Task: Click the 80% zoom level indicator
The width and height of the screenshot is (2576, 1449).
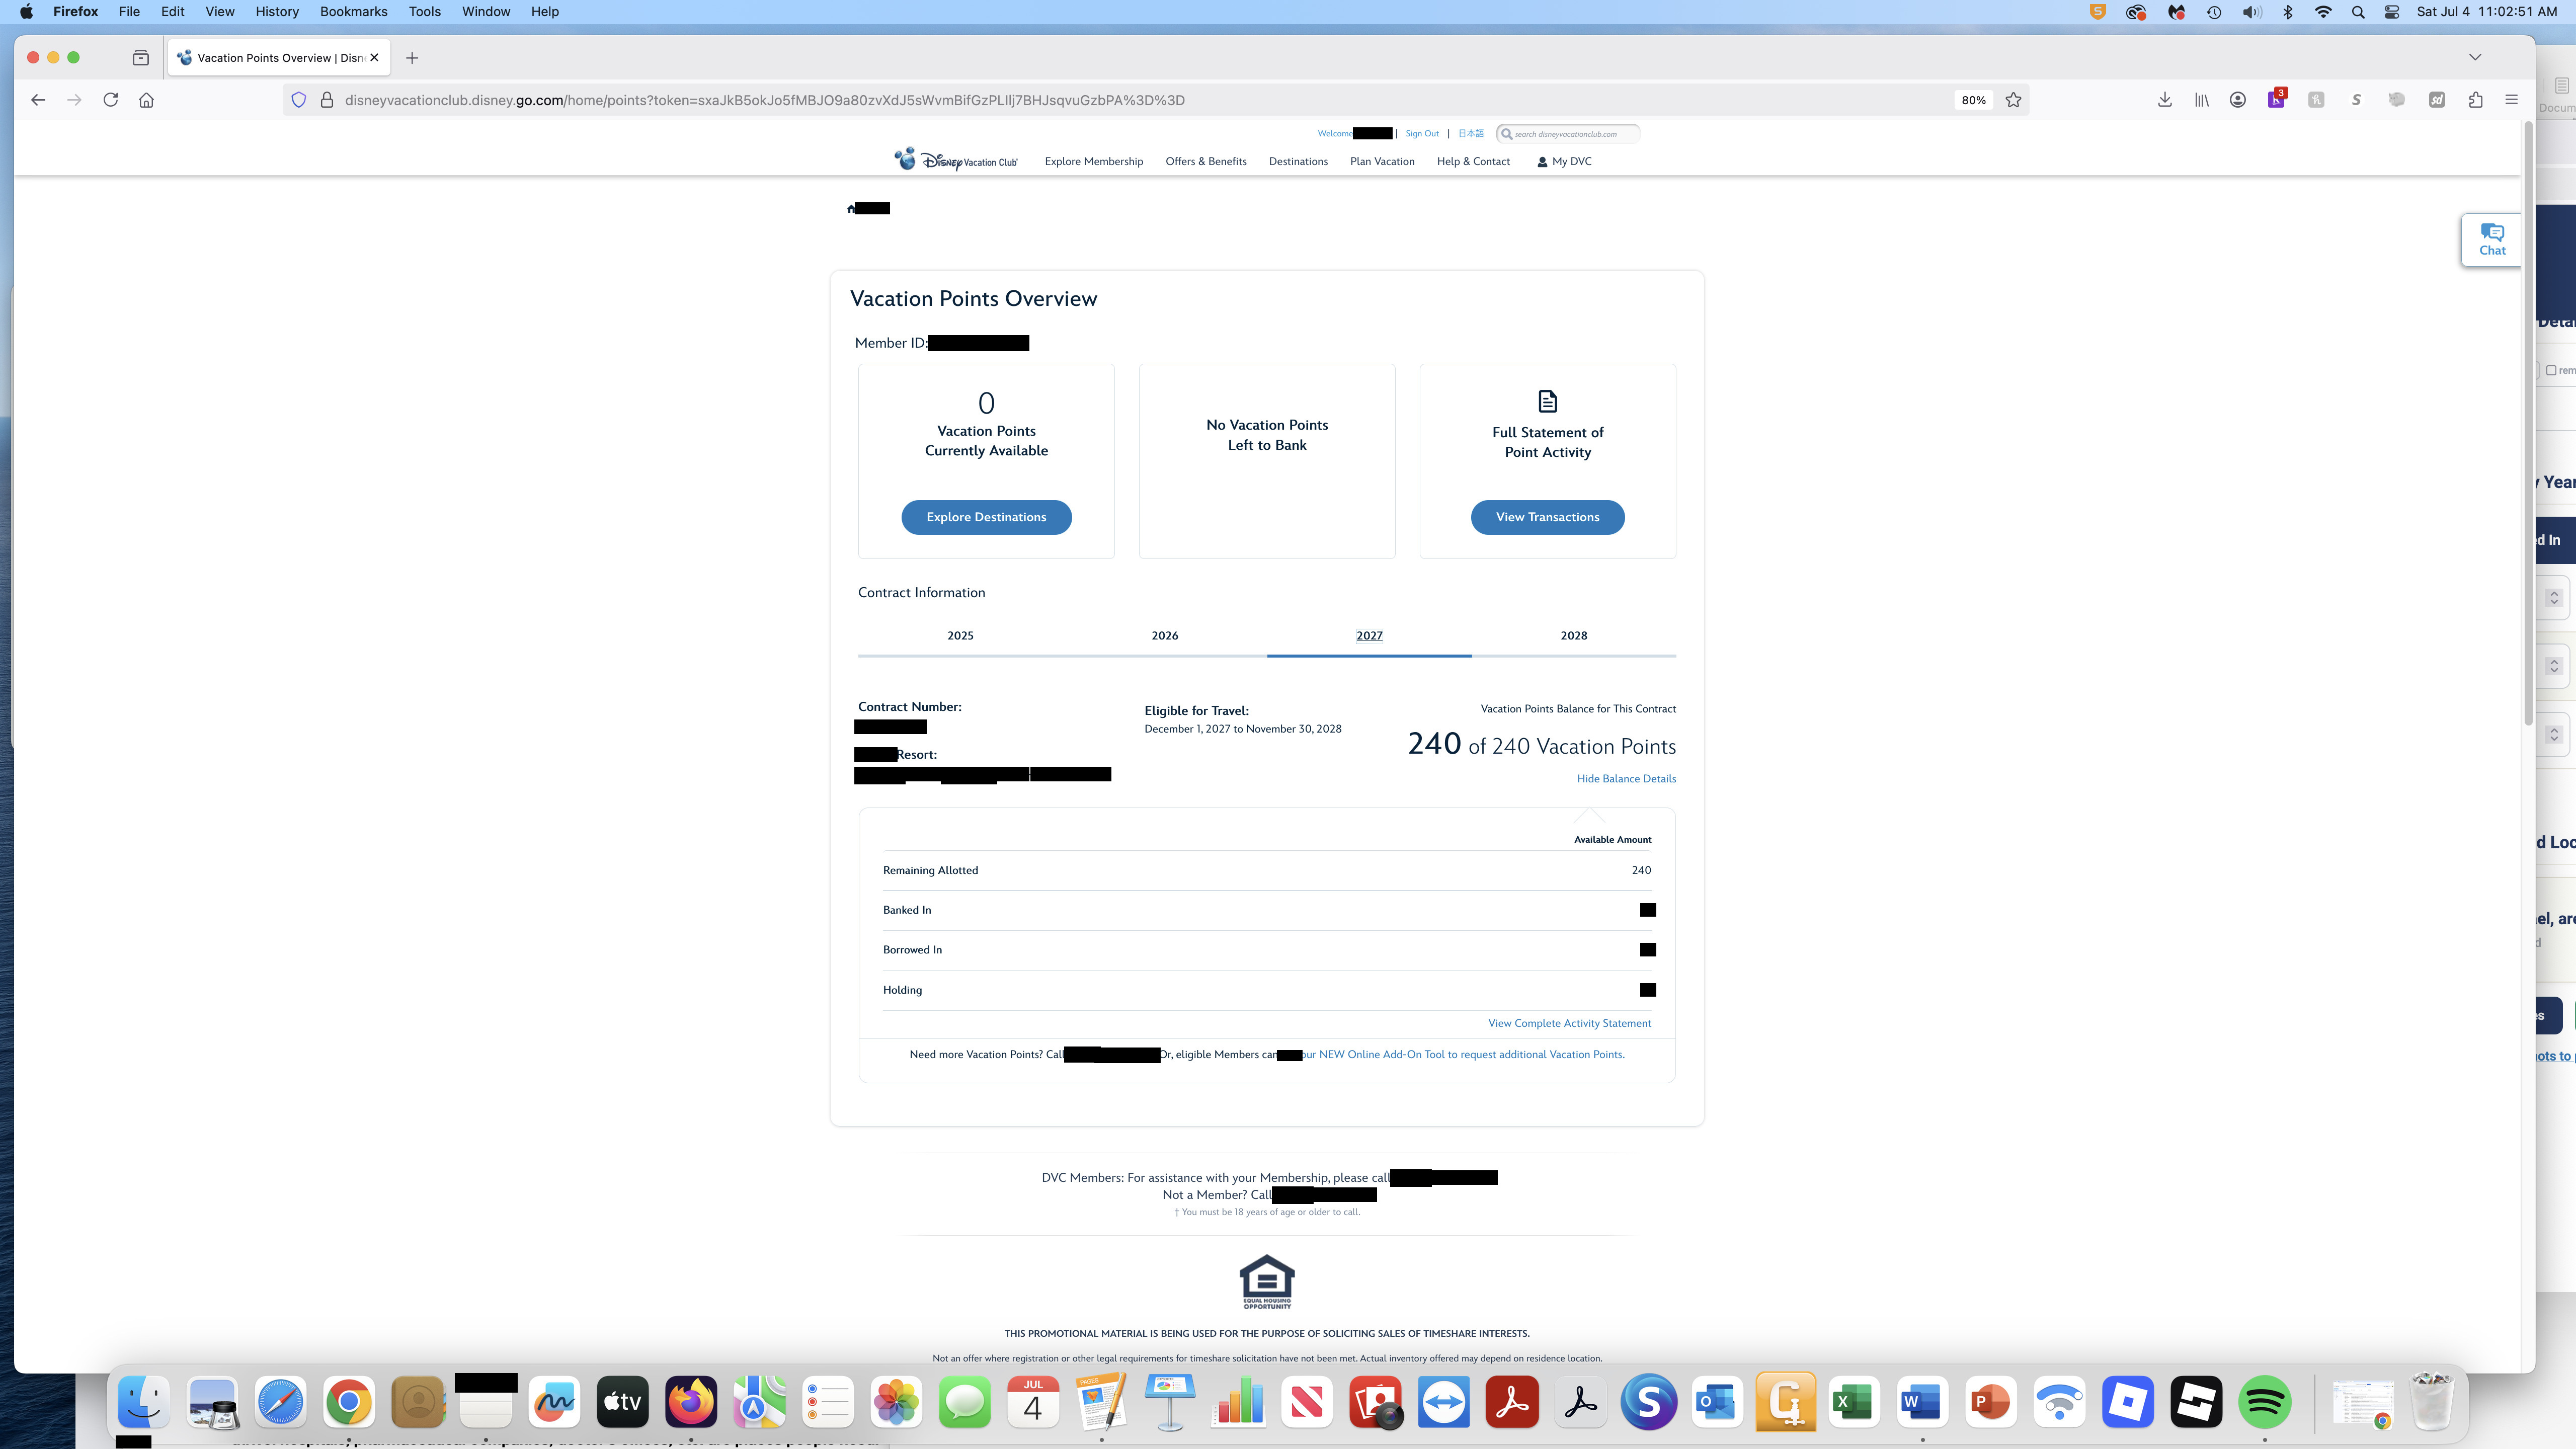Action: click(x=1973, y=100)
